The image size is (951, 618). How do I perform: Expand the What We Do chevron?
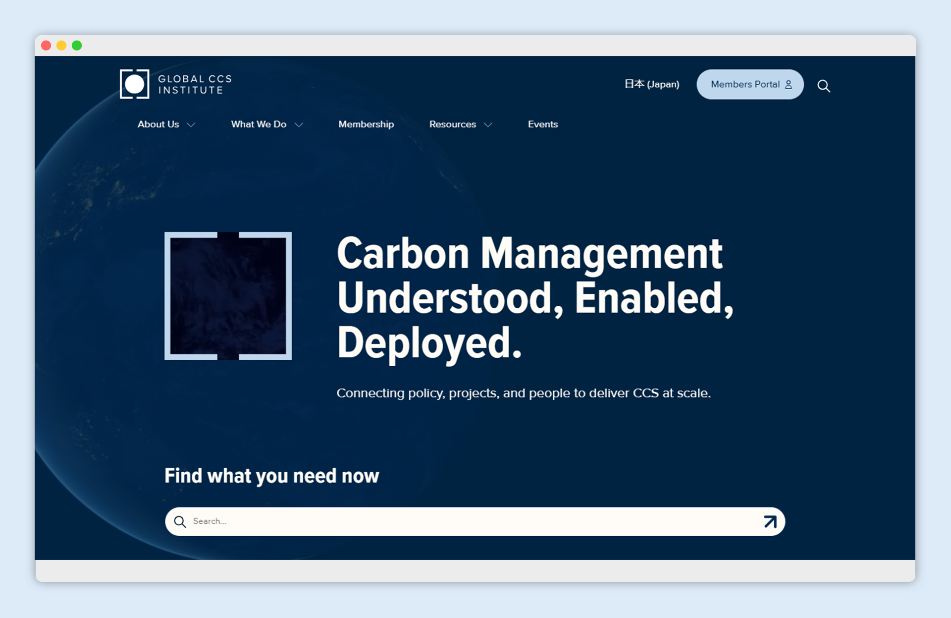(299, 125)
